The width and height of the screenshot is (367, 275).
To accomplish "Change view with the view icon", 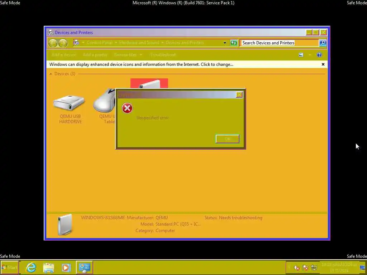I will (301, 55).
